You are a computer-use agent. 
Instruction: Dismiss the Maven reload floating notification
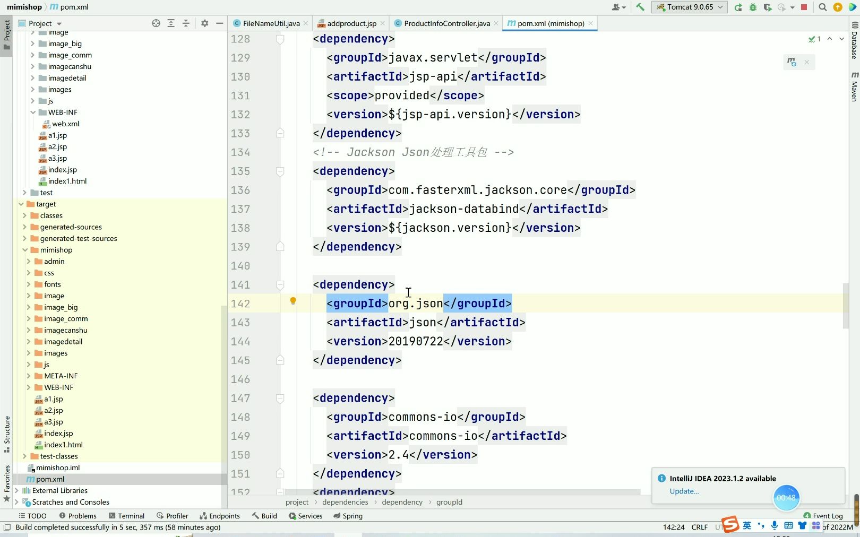806,62
